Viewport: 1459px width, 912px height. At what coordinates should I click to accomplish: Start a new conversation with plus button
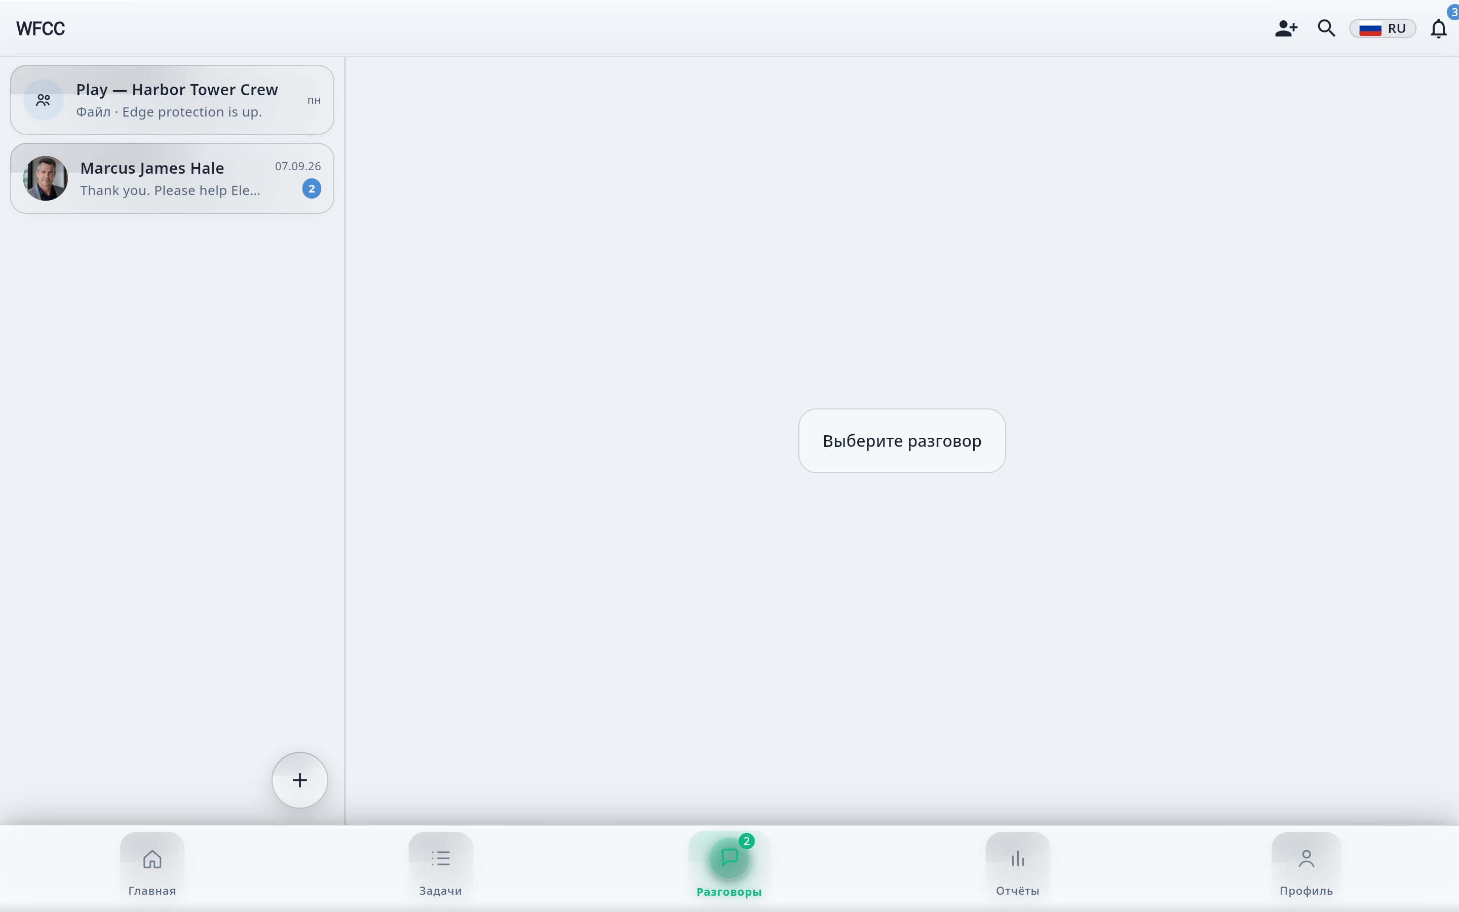[299, 780]
